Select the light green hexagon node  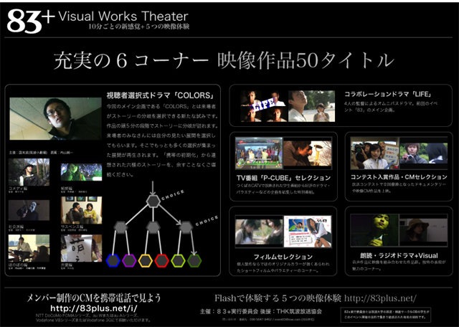tap(179, 260)
